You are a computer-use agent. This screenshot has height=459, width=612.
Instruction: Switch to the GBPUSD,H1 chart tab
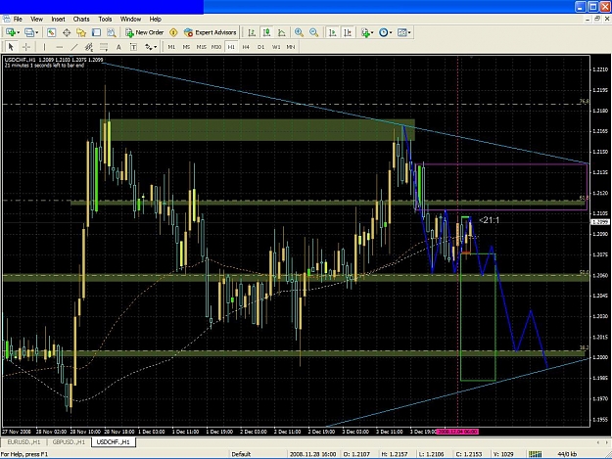pos(69,442)
